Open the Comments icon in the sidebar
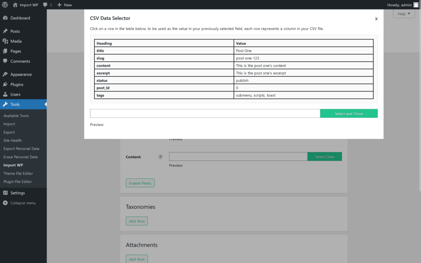The height and width of the screenshot is (263, 421). [x=6, y=61]
